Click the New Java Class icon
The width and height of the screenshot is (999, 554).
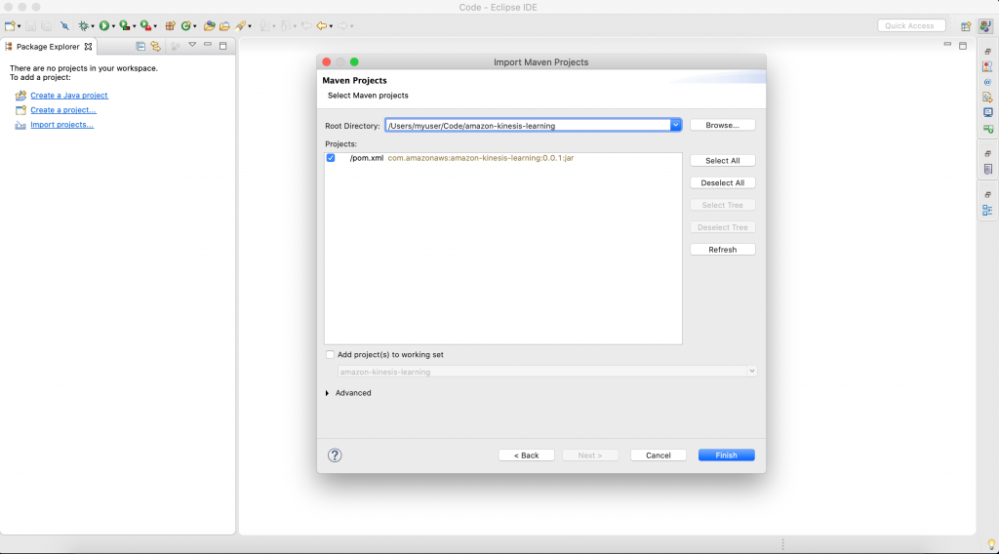(186, 26)
